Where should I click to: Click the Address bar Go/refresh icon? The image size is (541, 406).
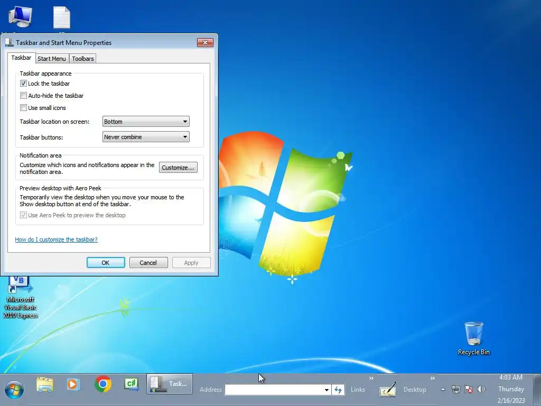[x=338, y=390]
